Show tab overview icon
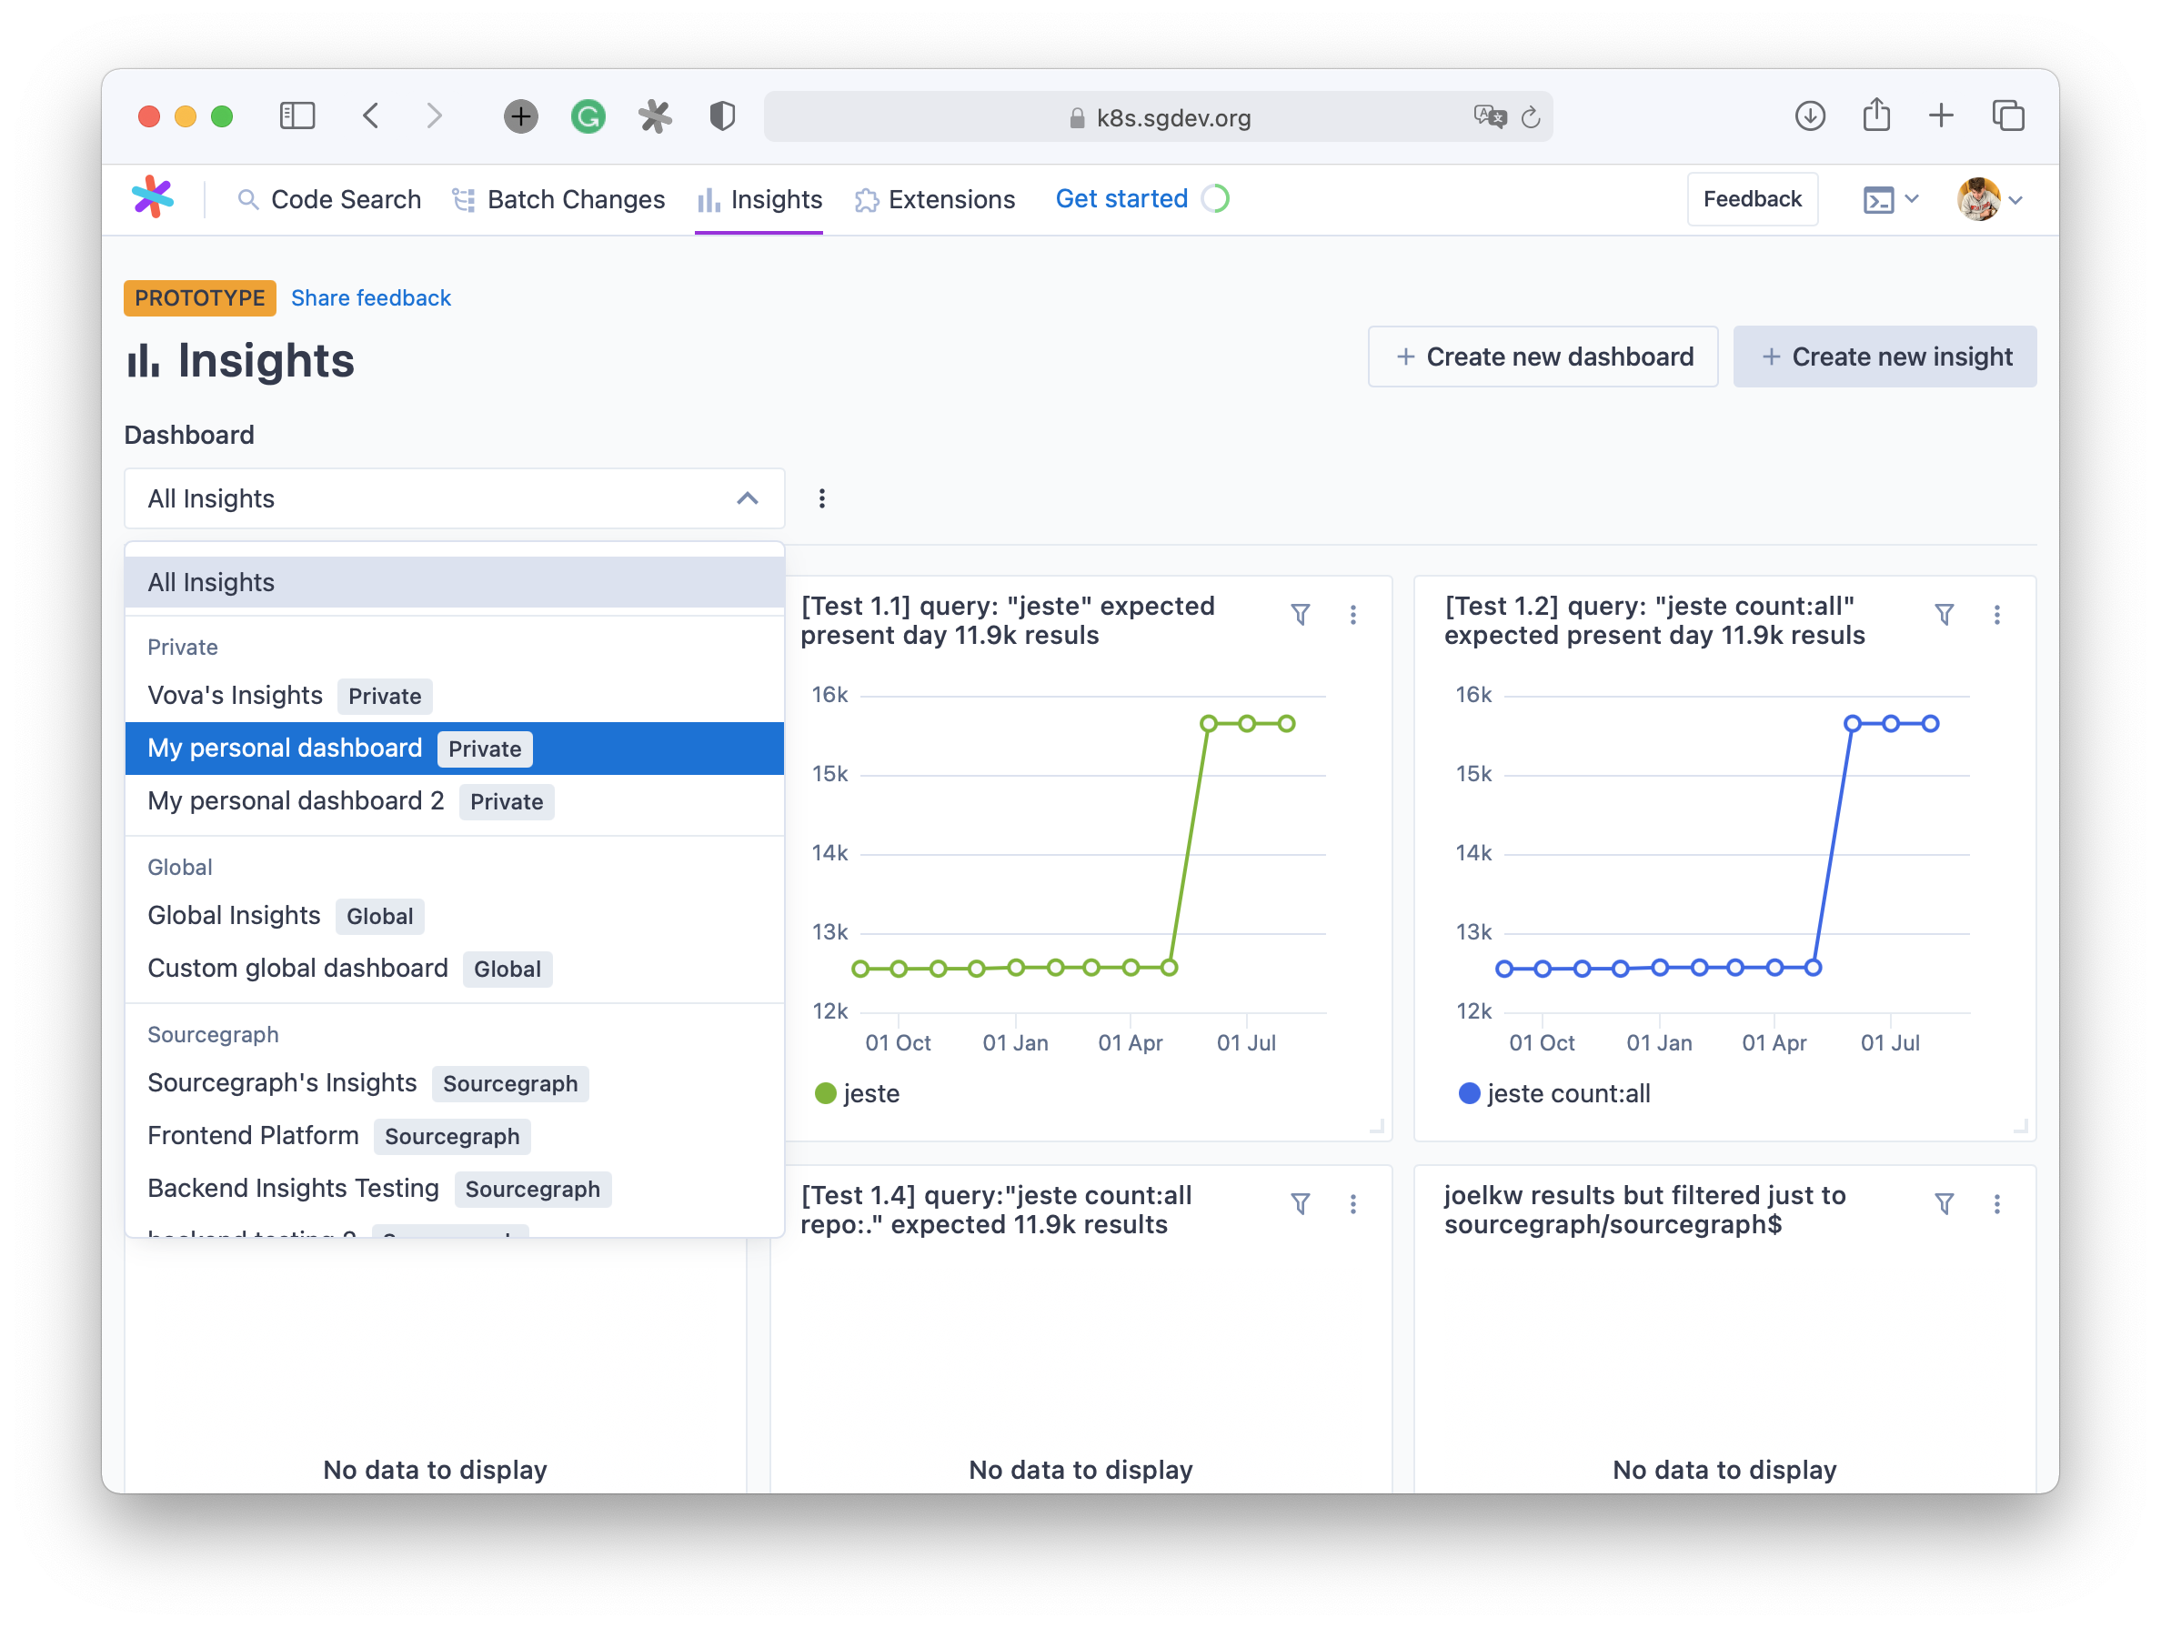 click(2008, 116)
